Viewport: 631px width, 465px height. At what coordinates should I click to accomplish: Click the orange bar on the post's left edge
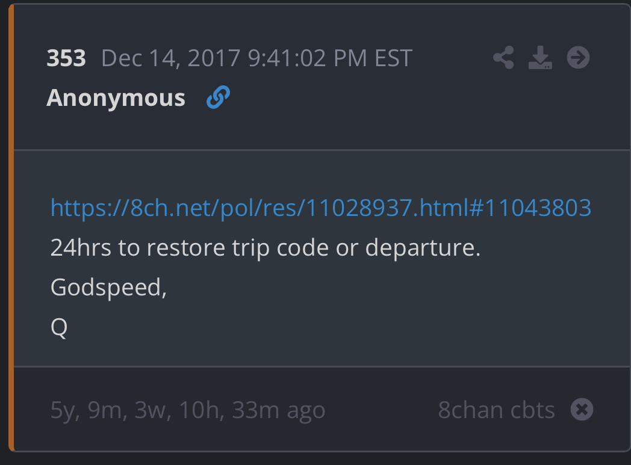[11, 229]
